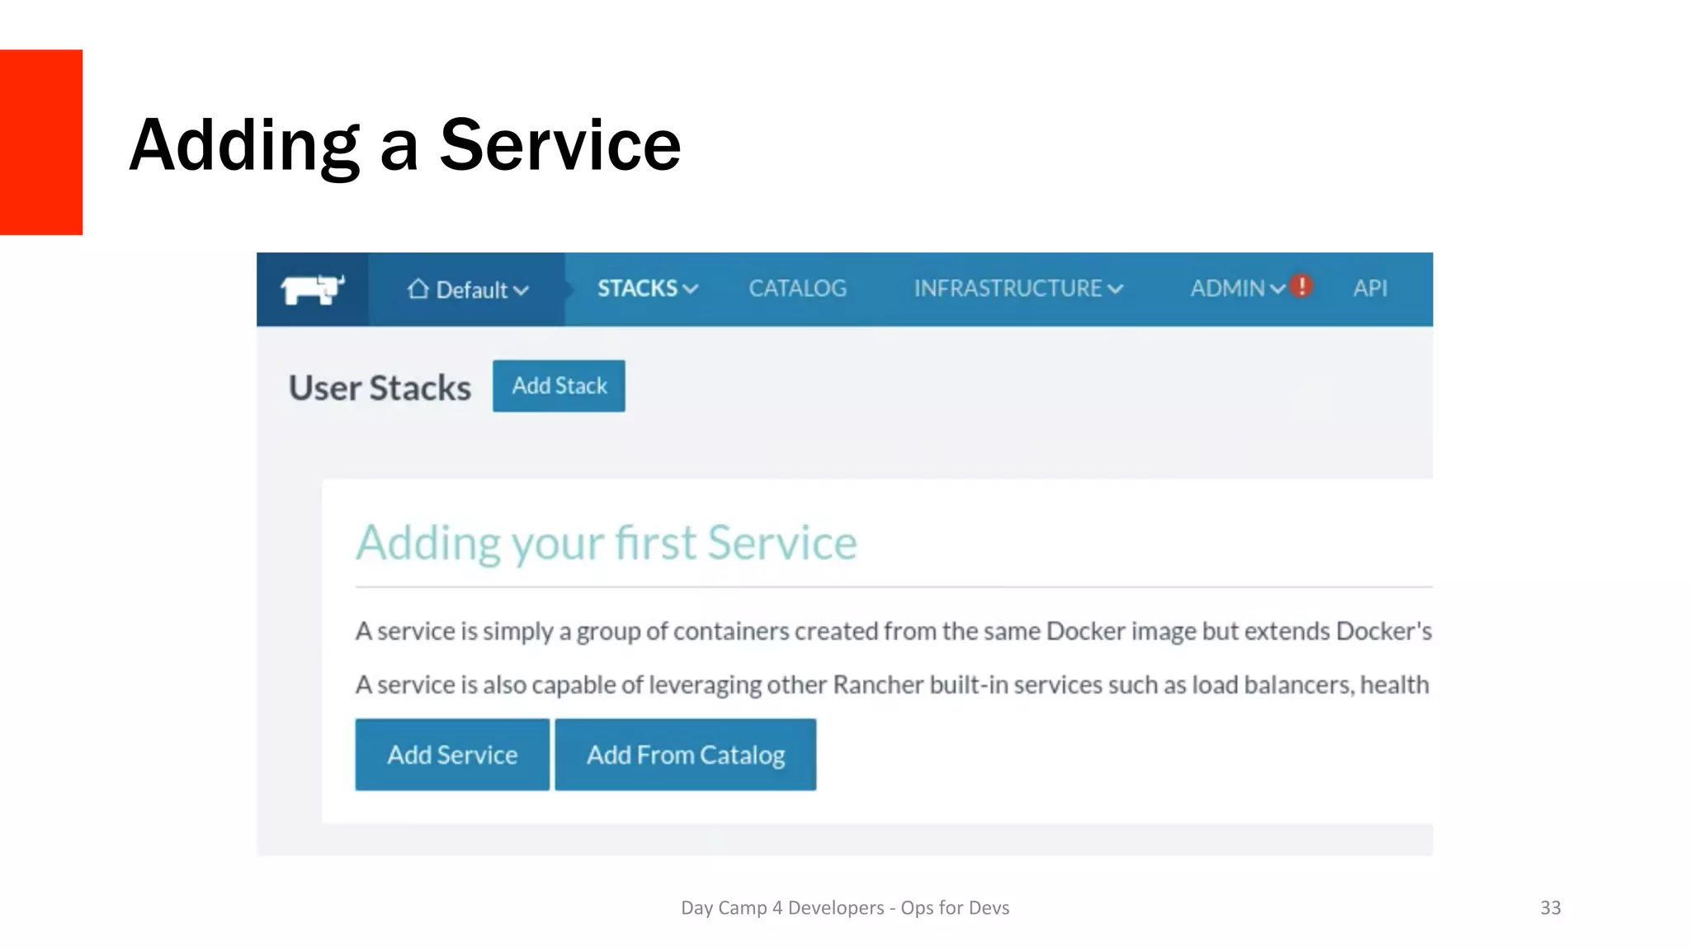Click the Adding your first Service heading
This screenshot has width=1690, height=950.
[x=607, y=543]
